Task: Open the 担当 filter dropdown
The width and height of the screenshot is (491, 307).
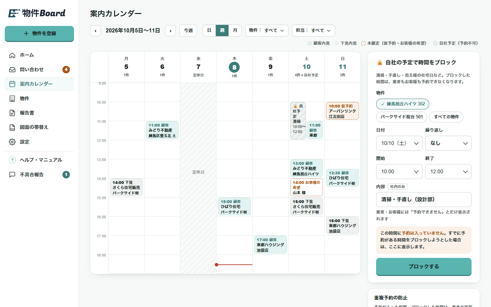Action: [313, 31]
